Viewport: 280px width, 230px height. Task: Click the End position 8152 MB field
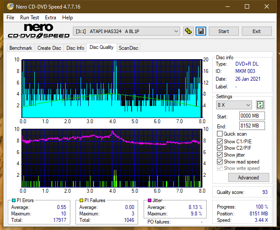click(x=252, y=126)
